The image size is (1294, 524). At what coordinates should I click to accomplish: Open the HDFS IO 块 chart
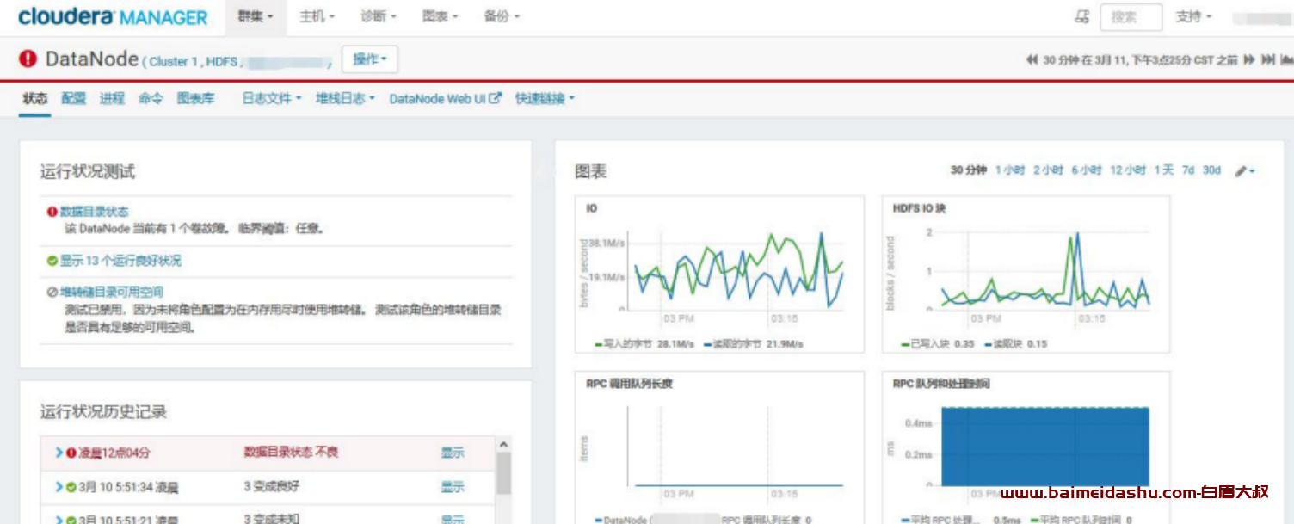1026,274
